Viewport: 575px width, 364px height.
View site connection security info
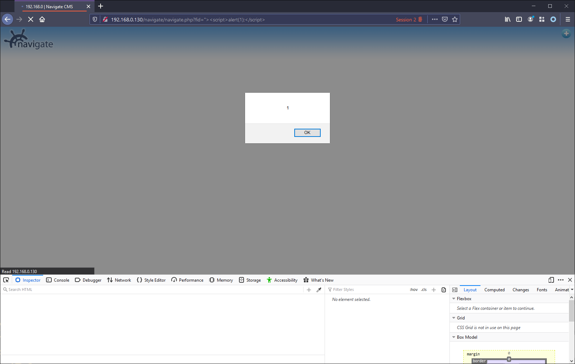[105, 20]
